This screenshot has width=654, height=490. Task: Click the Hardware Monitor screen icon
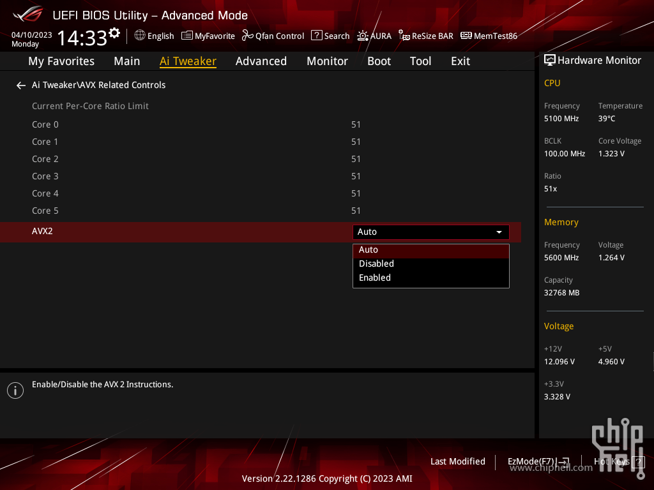[550, 61]
